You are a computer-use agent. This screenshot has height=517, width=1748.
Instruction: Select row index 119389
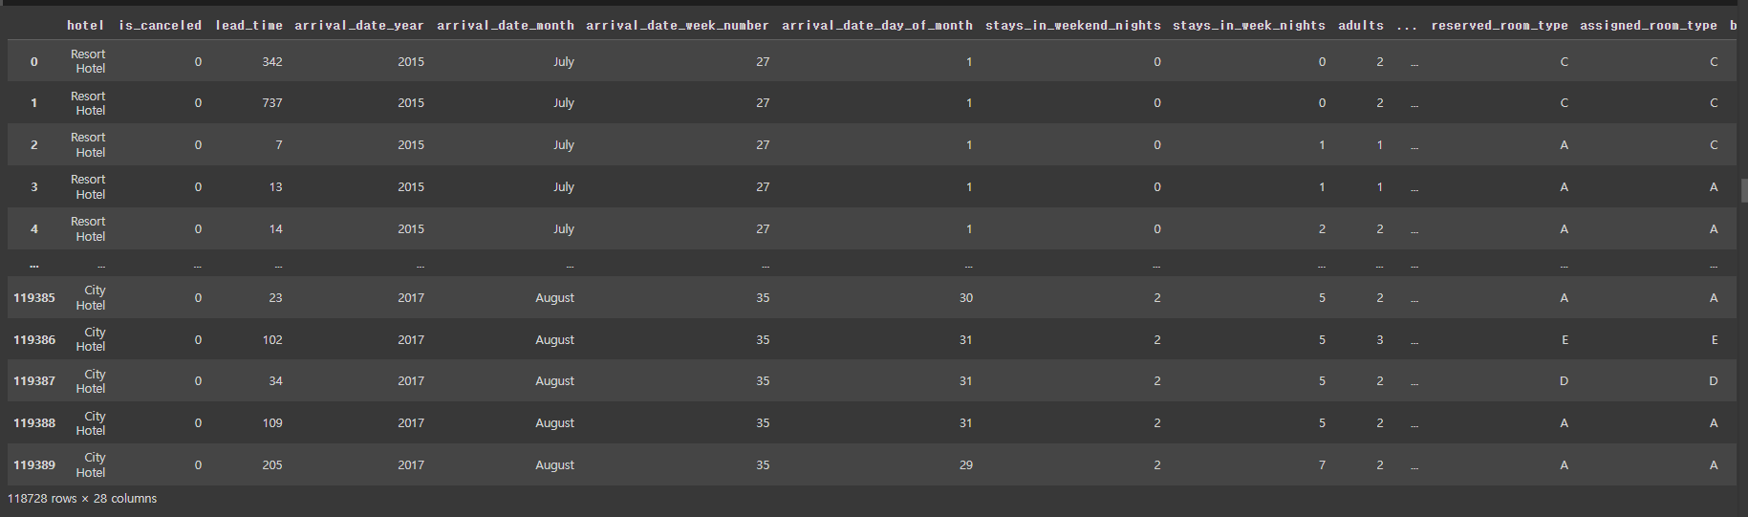[34, 465]
